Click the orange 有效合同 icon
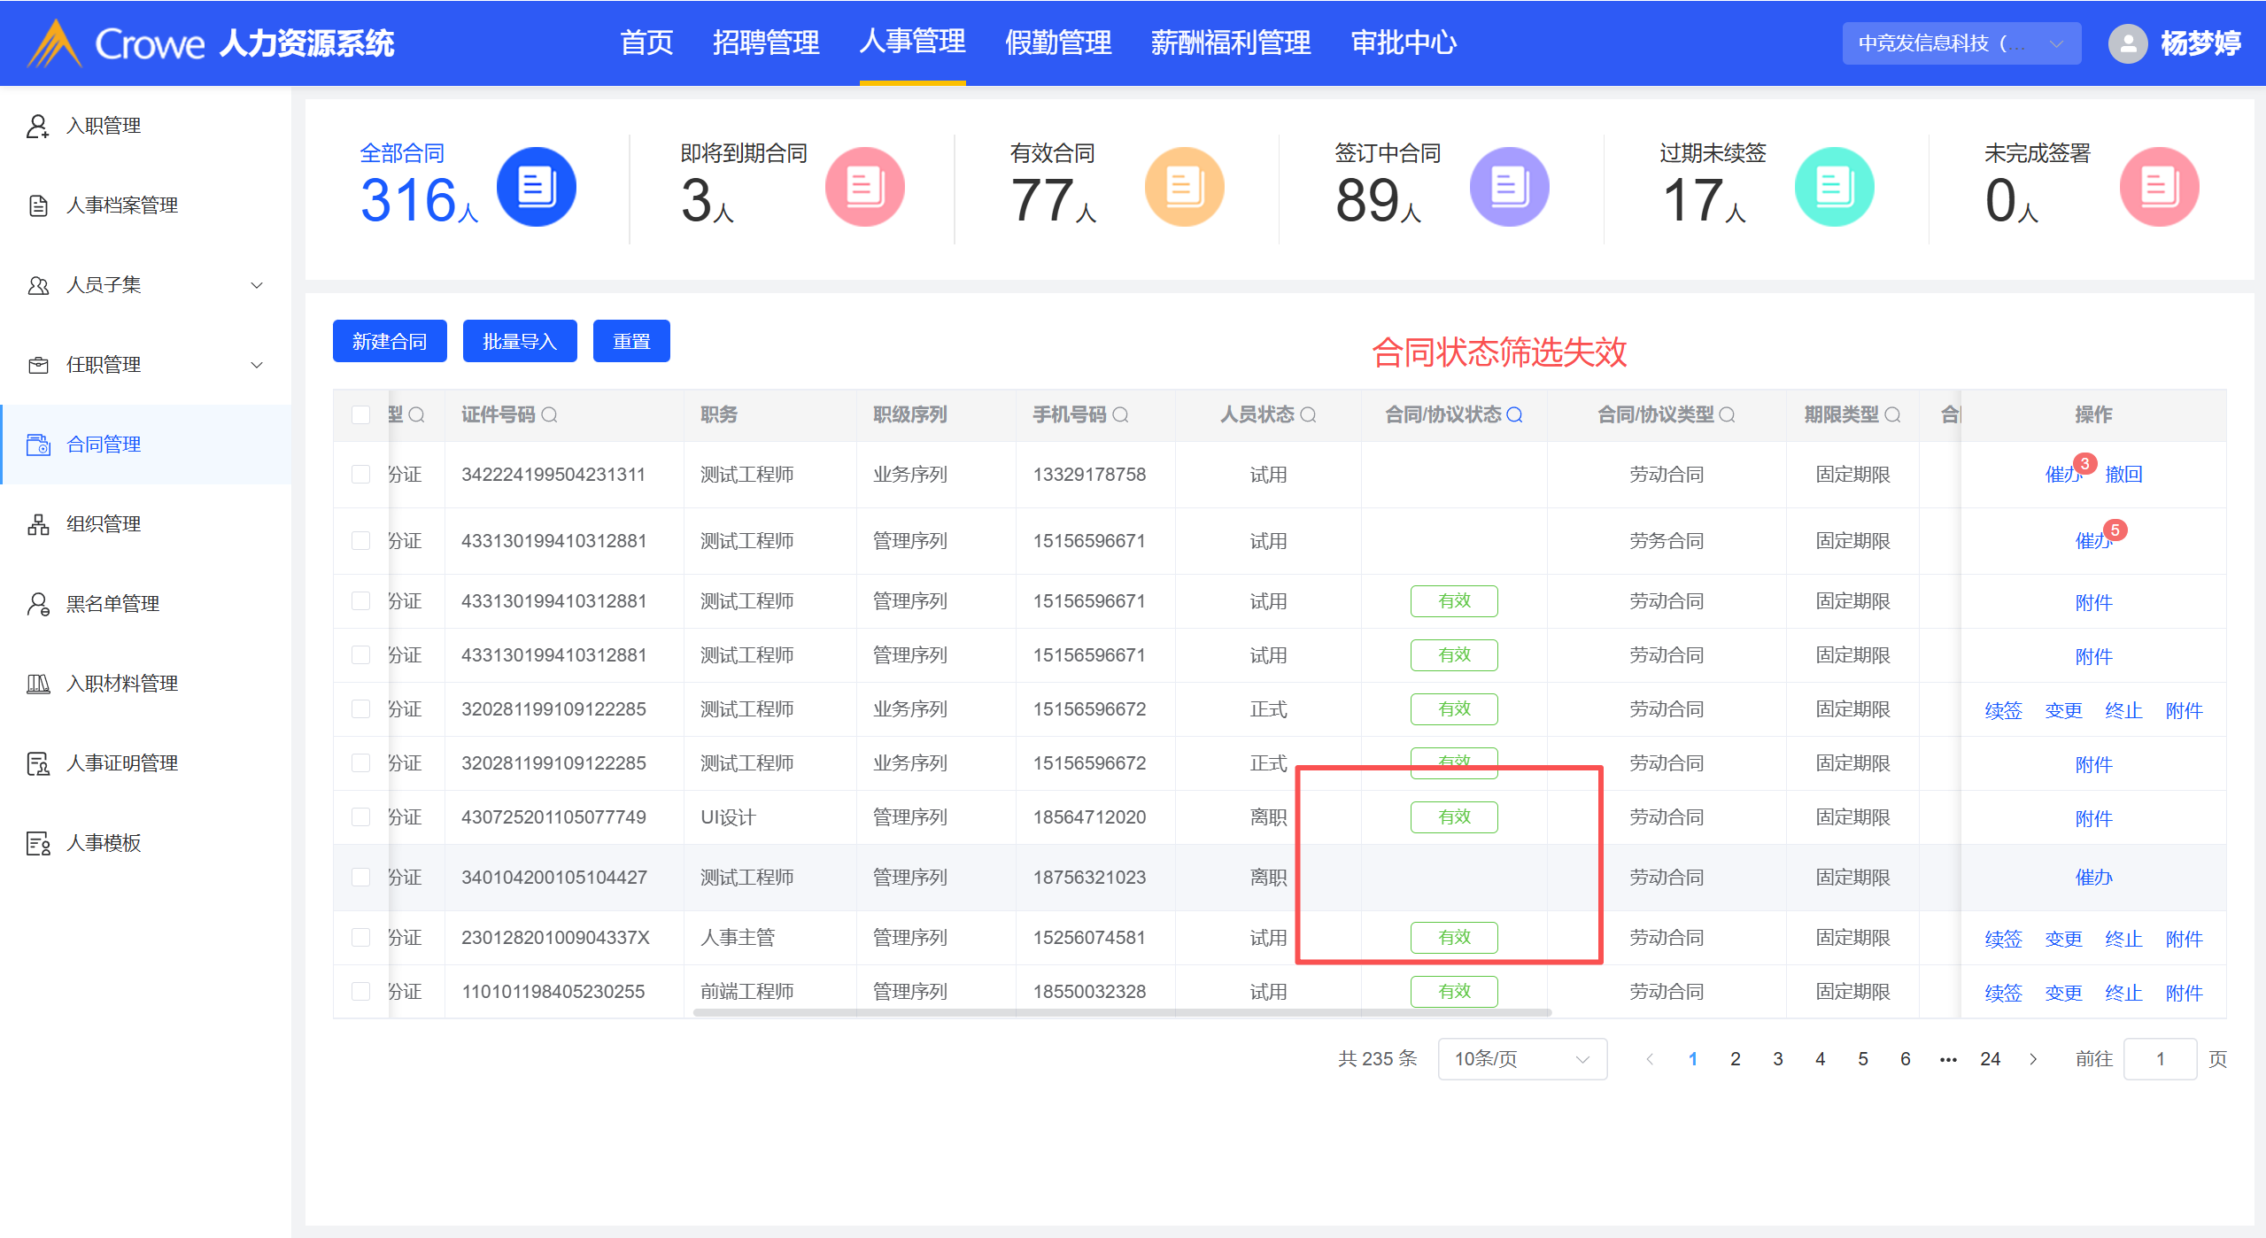 [x=1184, y=187]
